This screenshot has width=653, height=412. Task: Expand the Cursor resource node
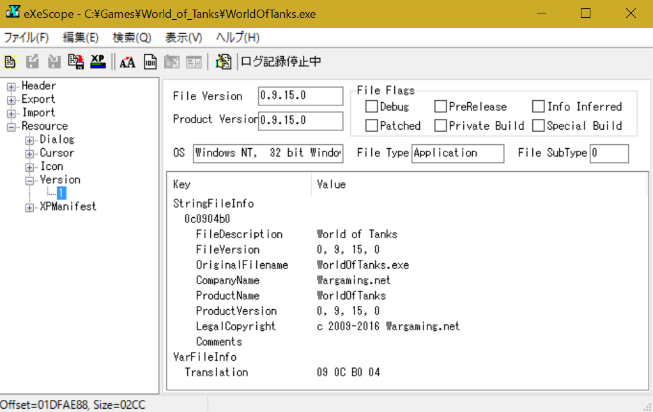(29, 153)
